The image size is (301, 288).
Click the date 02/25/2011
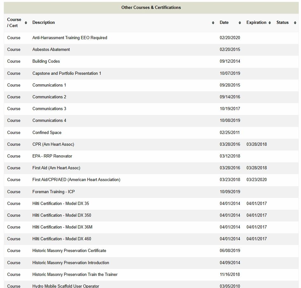[x=229, y=132]
